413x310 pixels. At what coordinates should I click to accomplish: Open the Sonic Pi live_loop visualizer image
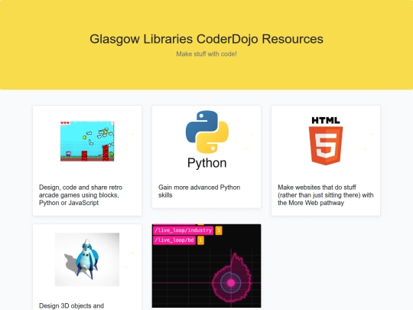coord(206,266)
